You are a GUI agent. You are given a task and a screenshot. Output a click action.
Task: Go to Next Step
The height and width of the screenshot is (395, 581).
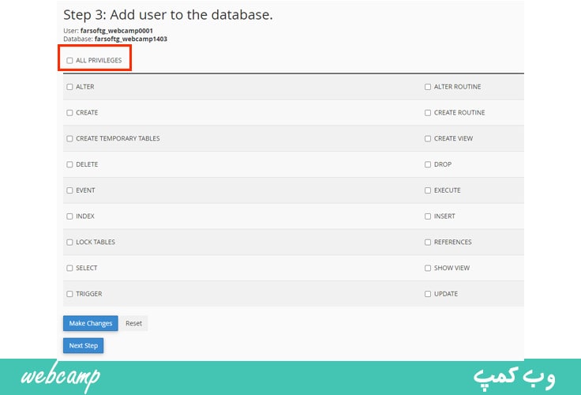[84, 345]
